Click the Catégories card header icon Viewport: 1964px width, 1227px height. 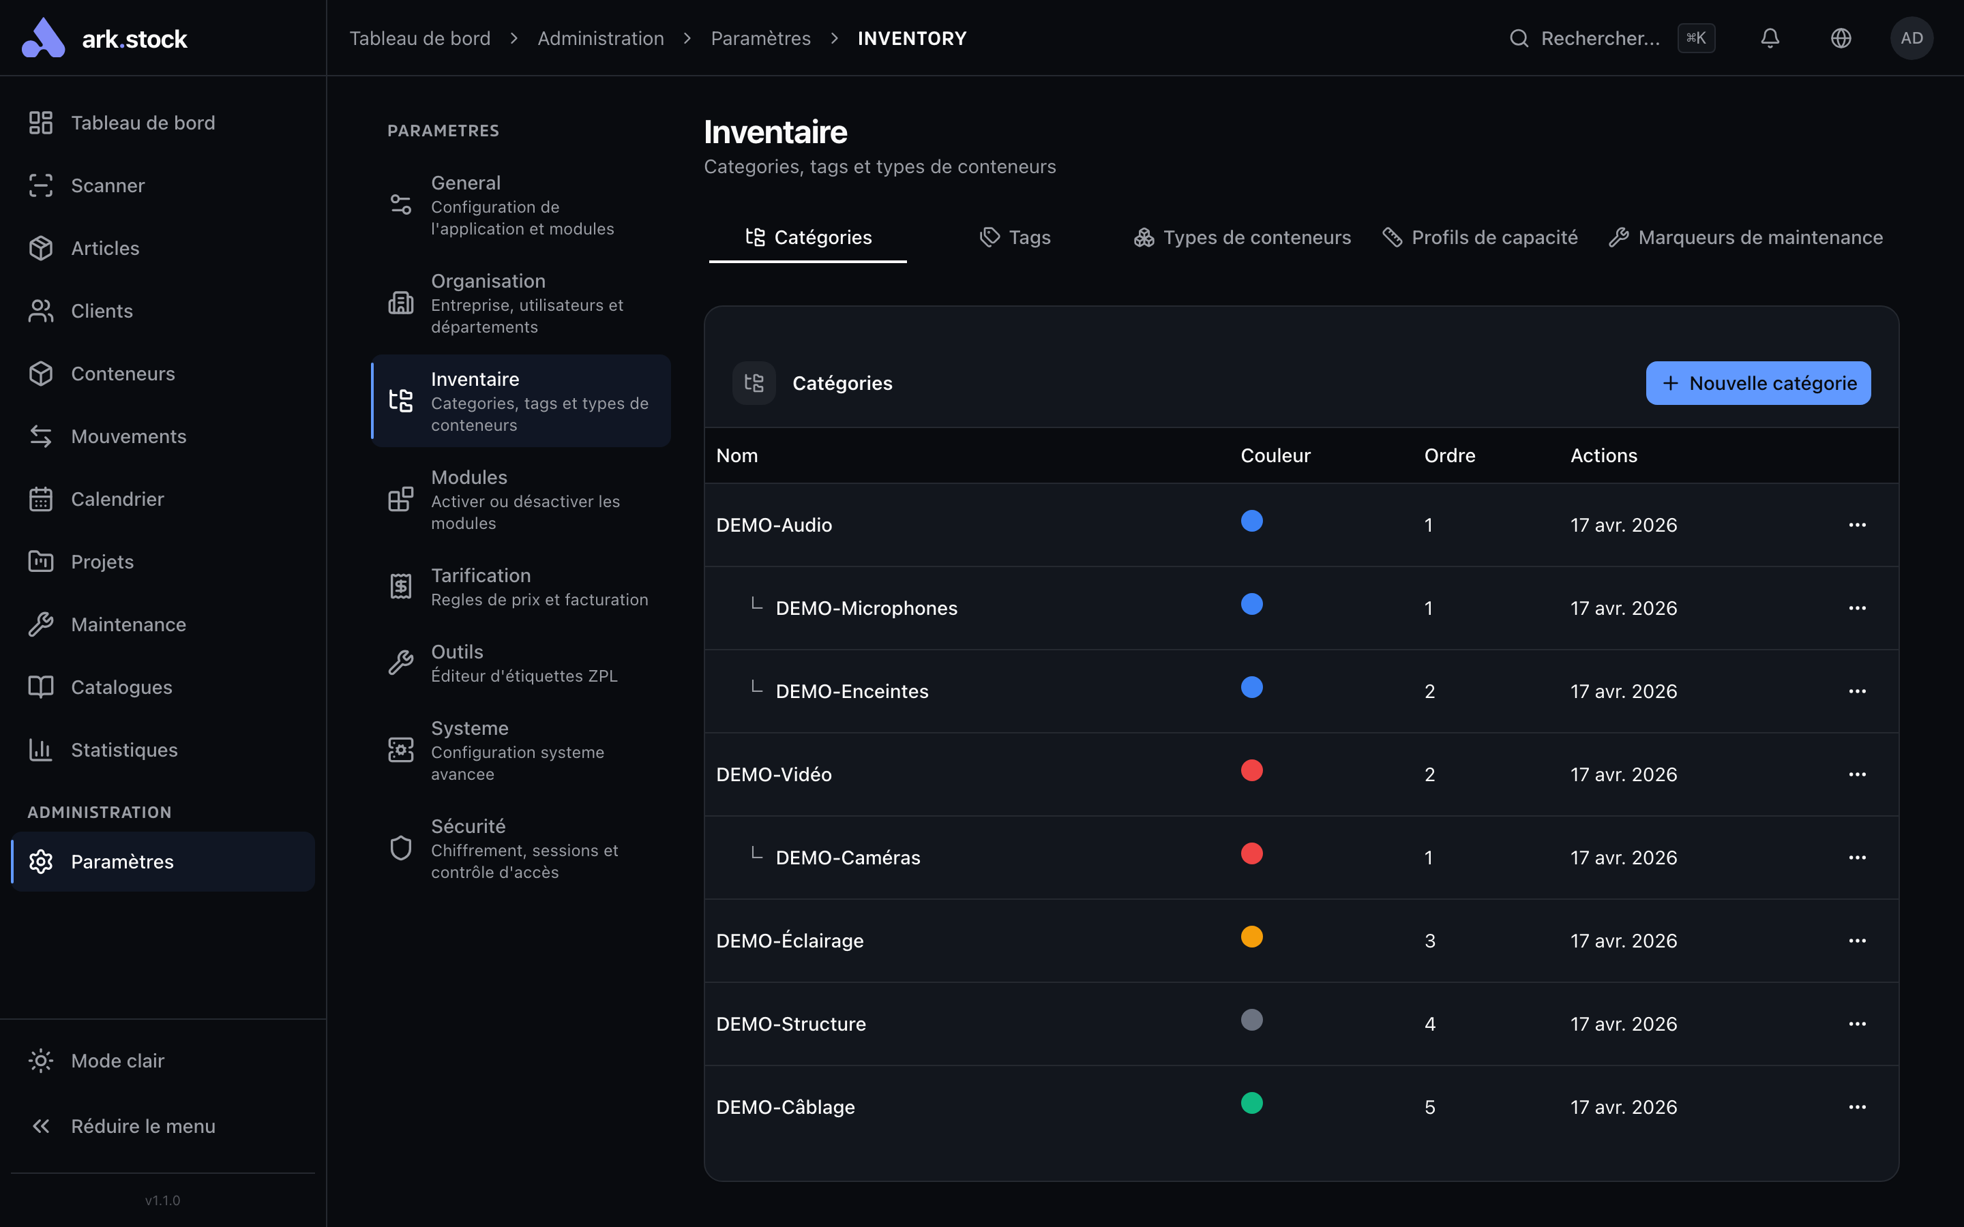click(754, 383)
